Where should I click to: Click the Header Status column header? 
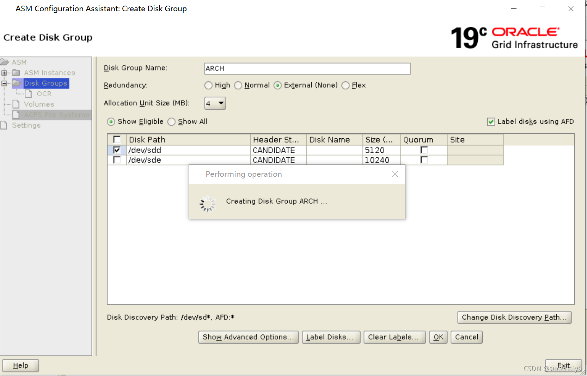[x=278, y=140]
